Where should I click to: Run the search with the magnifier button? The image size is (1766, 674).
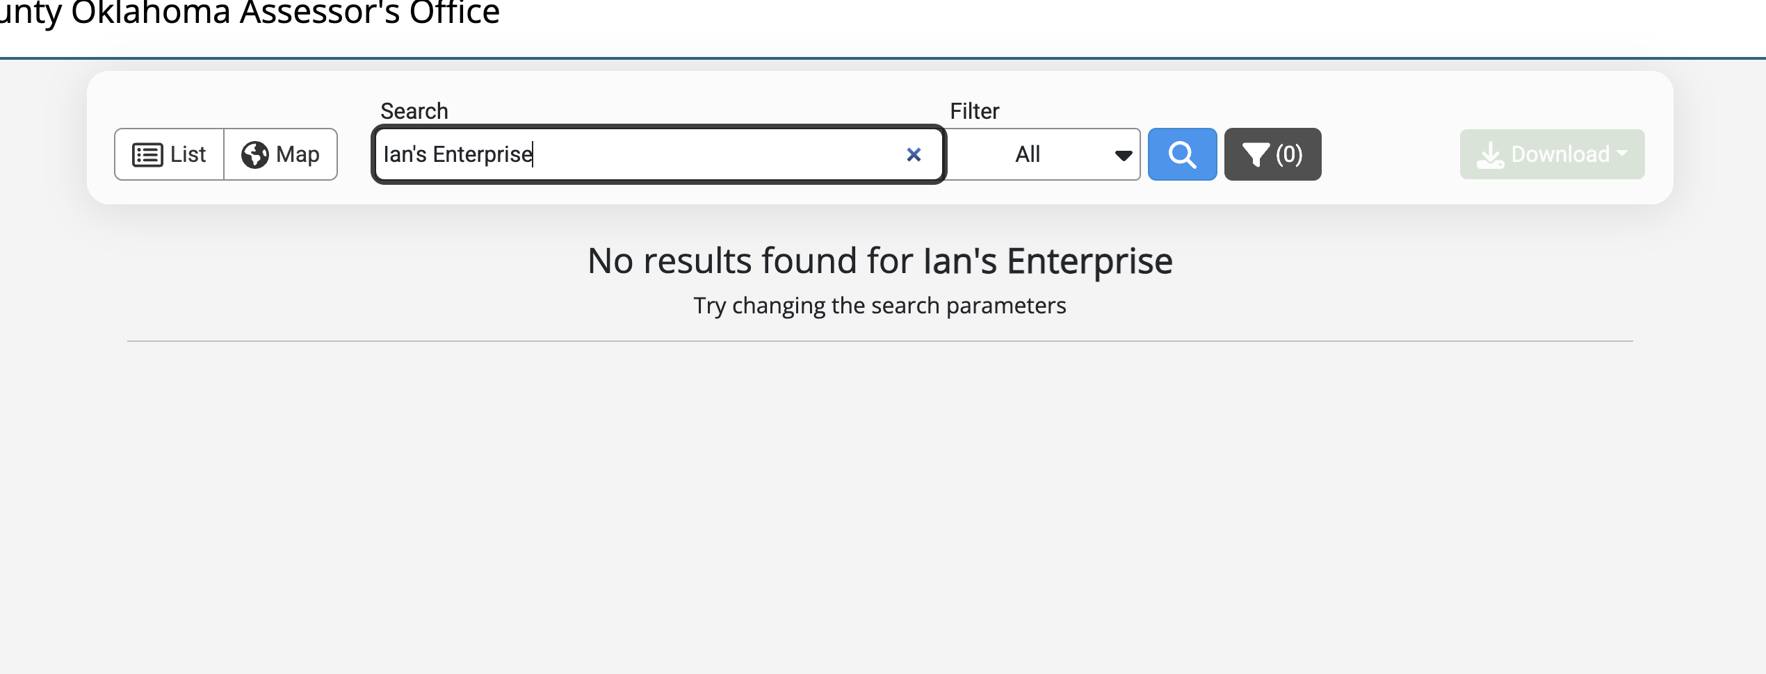pos(1182,154)
